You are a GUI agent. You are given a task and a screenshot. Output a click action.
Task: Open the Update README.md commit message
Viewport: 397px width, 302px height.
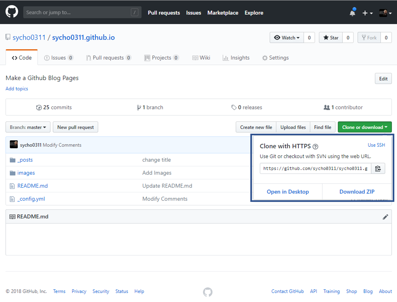point(167,186)
